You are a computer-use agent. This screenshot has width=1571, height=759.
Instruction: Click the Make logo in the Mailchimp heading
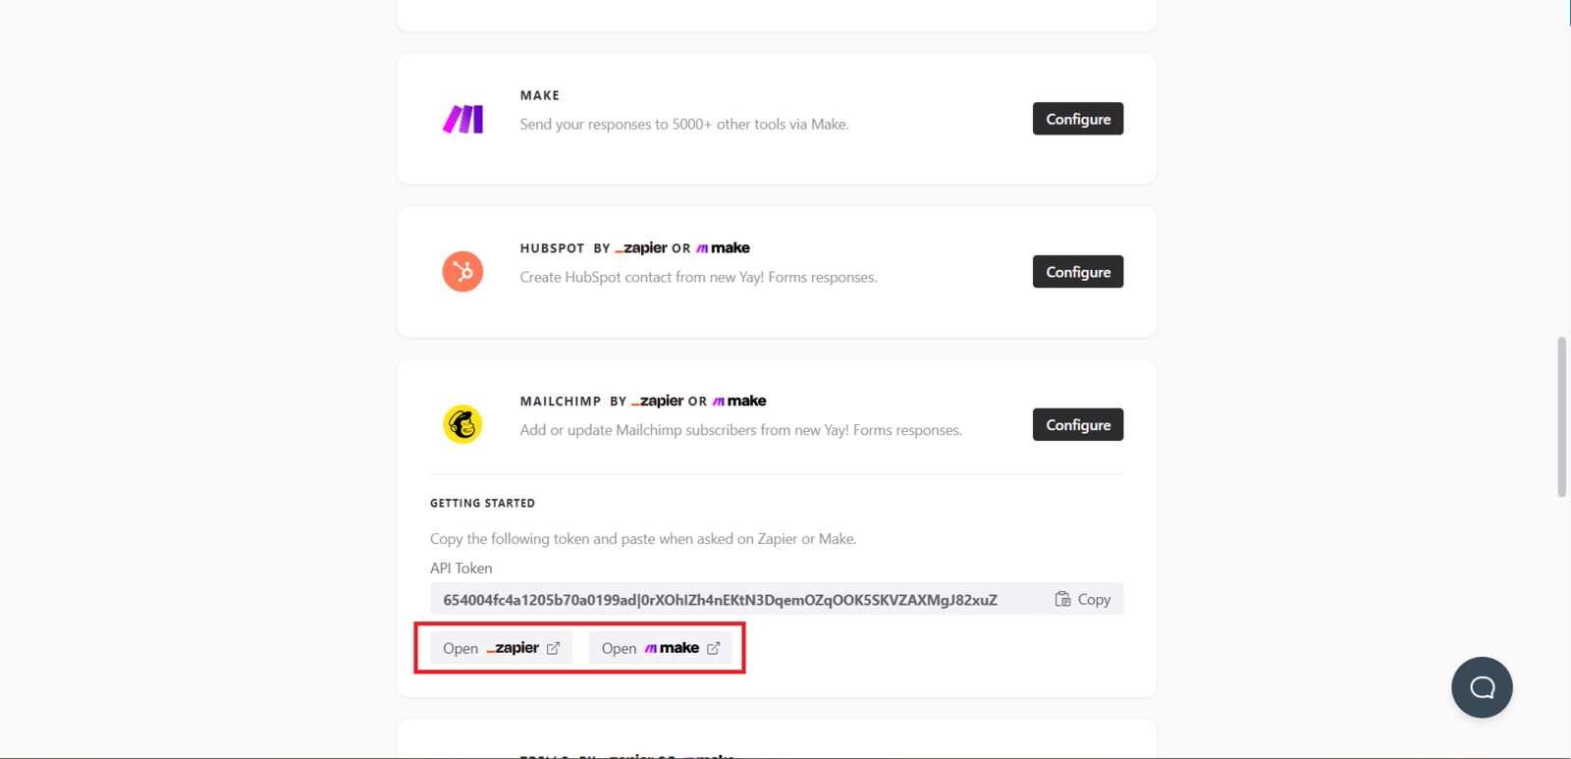(x=739, y=401)
